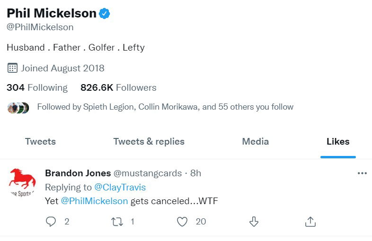Open the three-dot more menu on the tweet
The image size is (372, 241).
[x=362, y=173]
